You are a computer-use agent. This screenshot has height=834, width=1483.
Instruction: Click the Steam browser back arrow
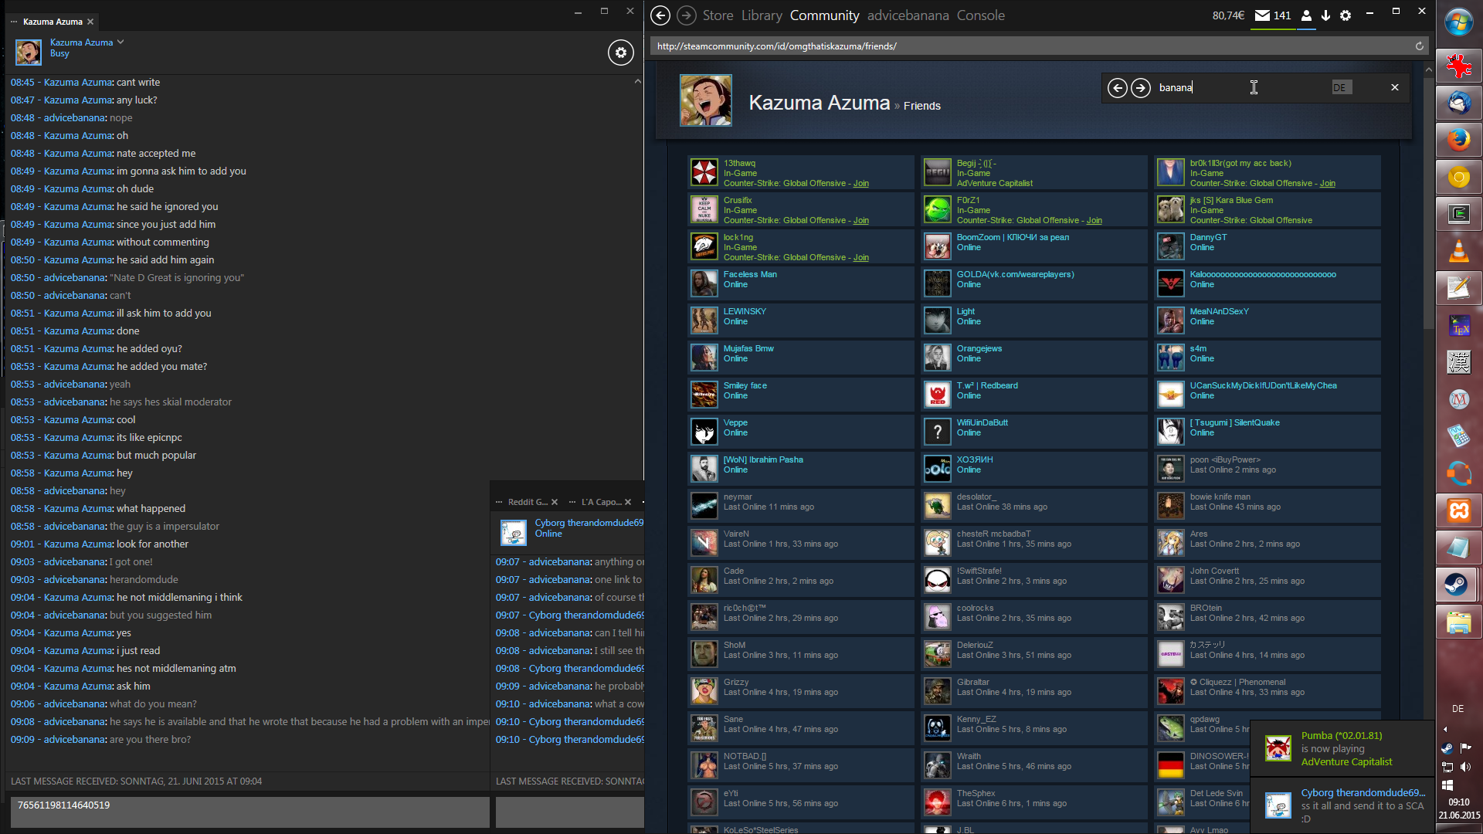660,15
